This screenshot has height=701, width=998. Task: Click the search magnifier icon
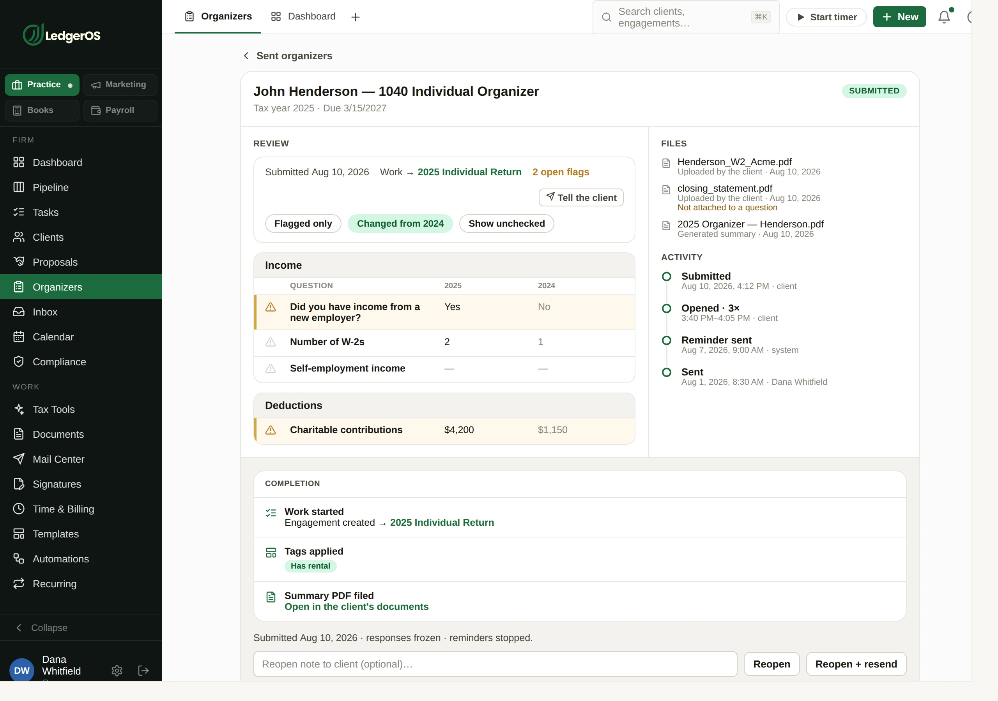606,17
